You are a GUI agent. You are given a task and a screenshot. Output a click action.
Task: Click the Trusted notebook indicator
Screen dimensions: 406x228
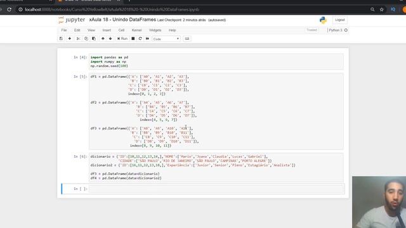[311, 30]
